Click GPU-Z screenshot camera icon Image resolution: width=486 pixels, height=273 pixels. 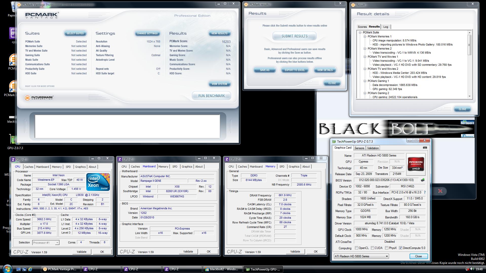pyautogui.click(x=425, y=148)
